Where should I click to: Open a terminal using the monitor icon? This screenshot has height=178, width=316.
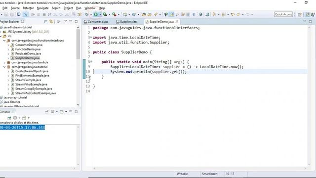[x=19, y=14]
